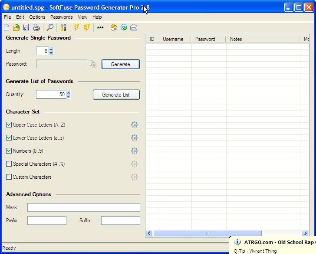
Task: Click the Length value field
Action: pyautogui.click(x=43, y=51)
